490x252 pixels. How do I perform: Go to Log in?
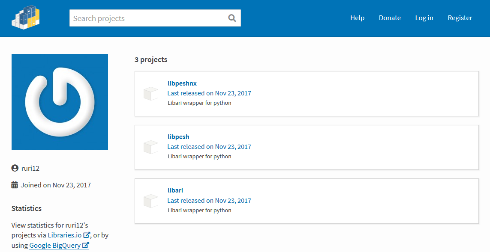tap(424, 18)
